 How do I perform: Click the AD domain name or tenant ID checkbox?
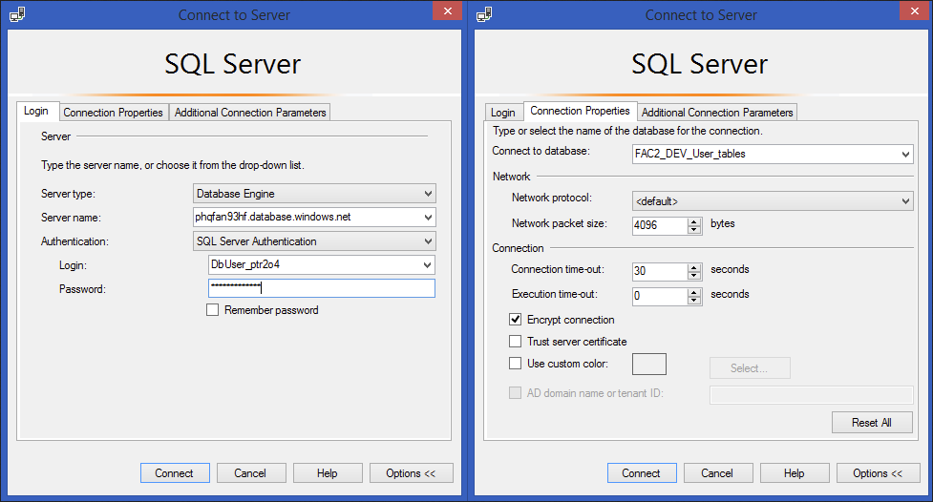(x=516, y=393)
